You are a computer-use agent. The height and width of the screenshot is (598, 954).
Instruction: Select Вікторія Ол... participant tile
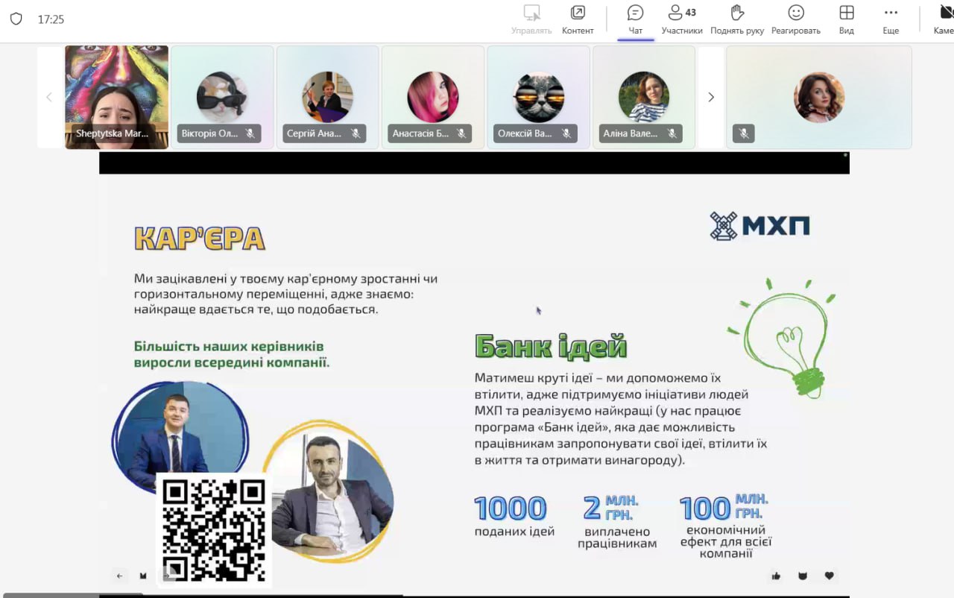pyautogui.click(x=222, y=97)
